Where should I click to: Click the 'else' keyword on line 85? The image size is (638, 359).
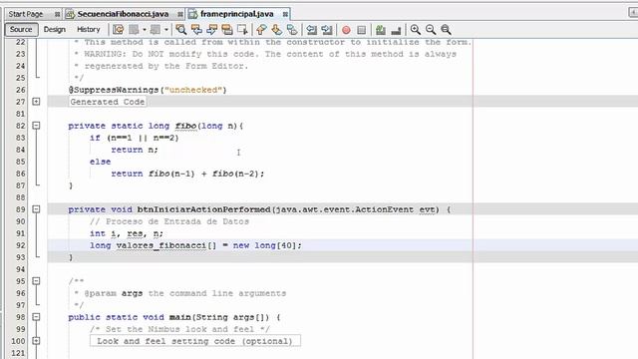click(100, 162)
